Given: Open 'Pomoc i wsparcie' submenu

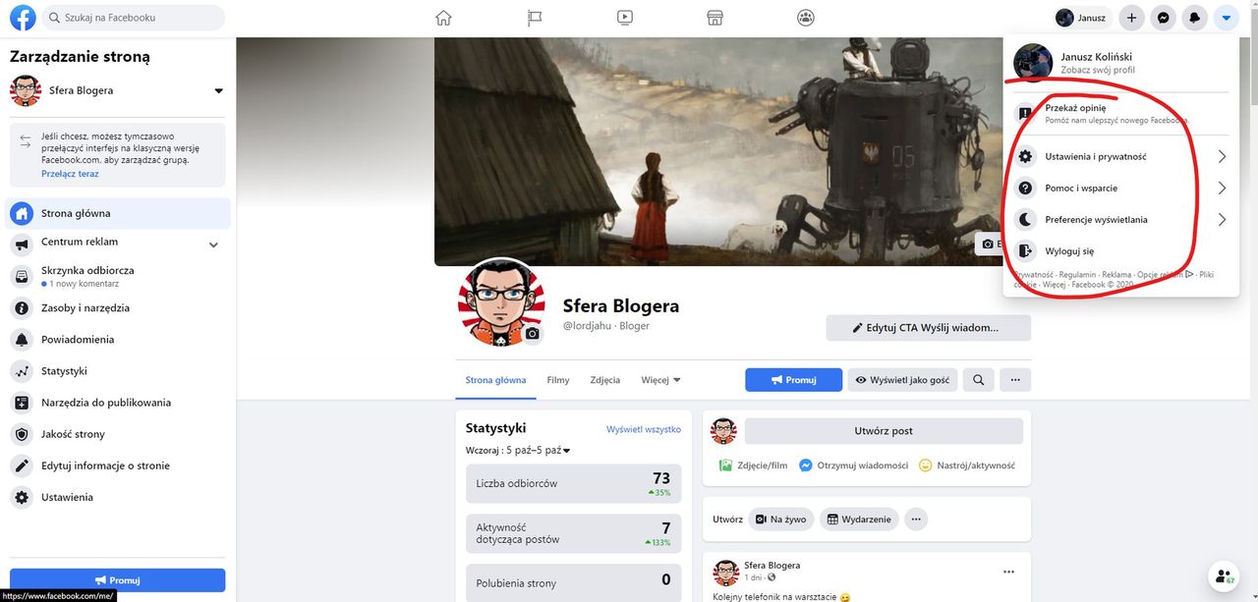Looking at the screenshot, I should (x=1120, y=188).
